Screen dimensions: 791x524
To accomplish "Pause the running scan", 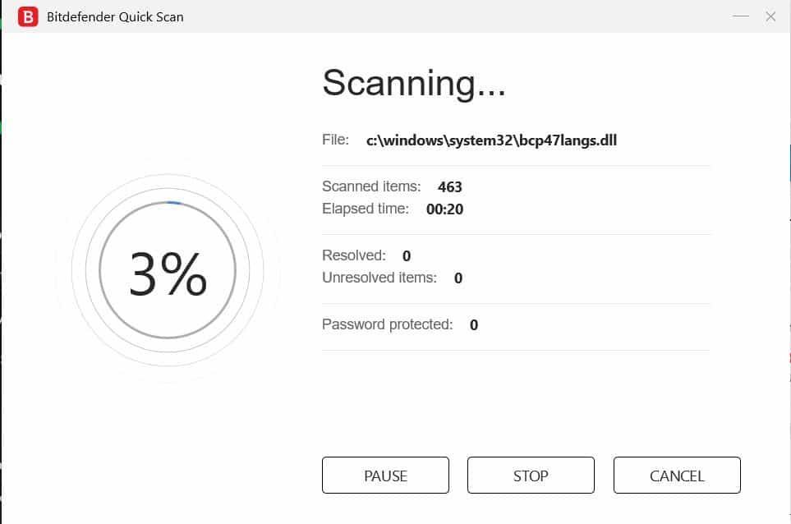I will pos(385,476).
